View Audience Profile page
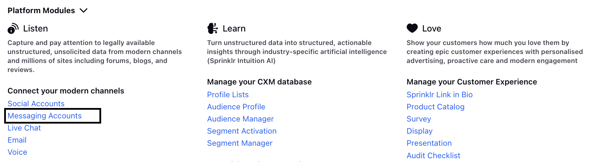This screenshot has height=162, width=591. [x=236, y=107]
